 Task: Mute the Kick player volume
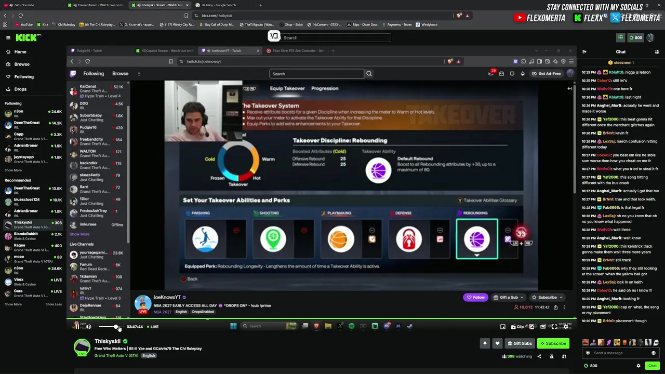89,327
